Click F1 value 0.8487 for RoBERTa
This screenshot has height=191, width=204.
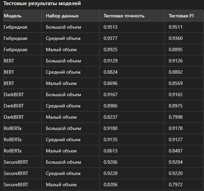[x=176, y=151]
